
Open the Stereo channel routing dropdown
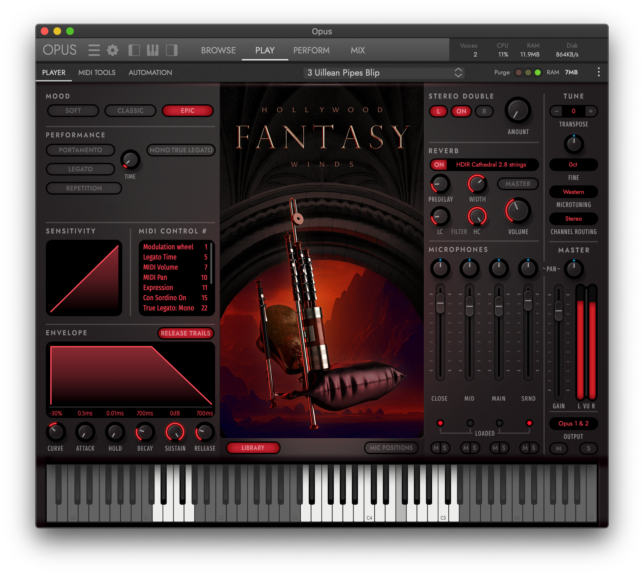coord(573,219)
